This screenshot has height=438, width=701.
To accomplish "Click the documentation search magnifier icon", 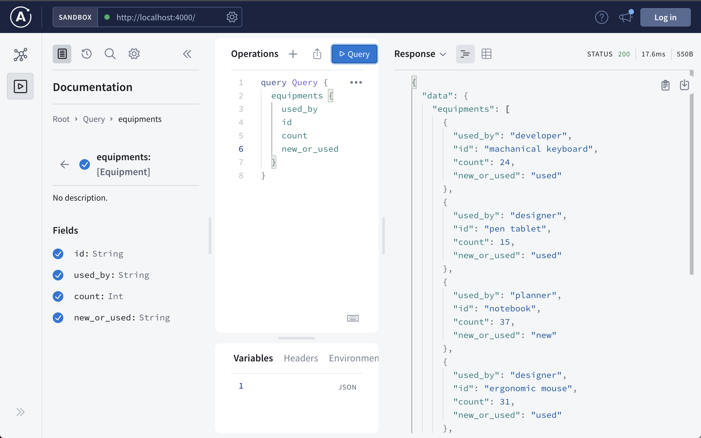I will [x=110, y=54].
